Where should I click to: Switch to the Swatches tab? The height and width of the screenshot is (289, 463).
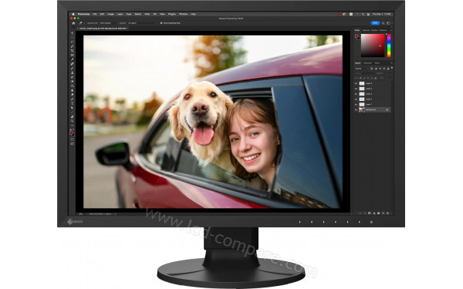pyautogui.click(x=366, y=30)
